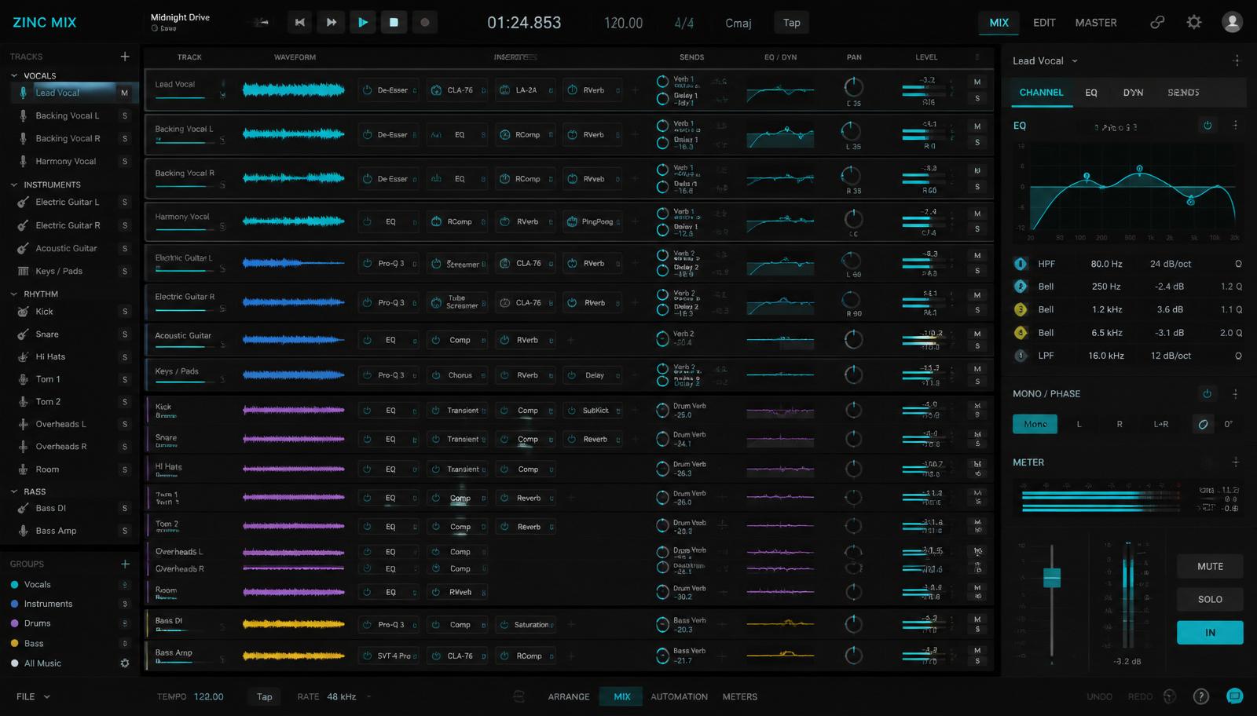Click the link chain icon top right
Screen dimensions: 1257x716
point(1157,22)
